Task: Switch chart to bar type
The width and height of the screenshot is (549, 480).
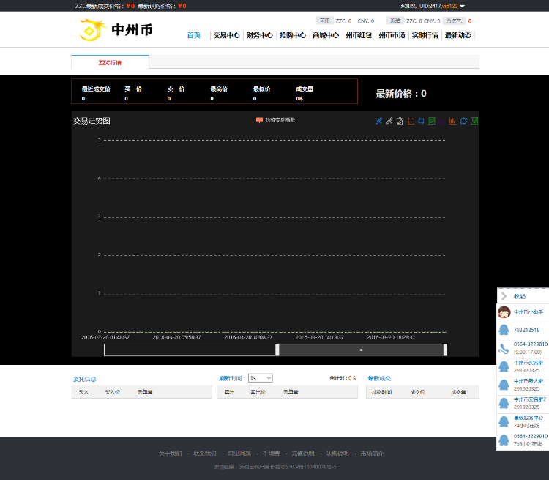Action: [x=452, y=121]
